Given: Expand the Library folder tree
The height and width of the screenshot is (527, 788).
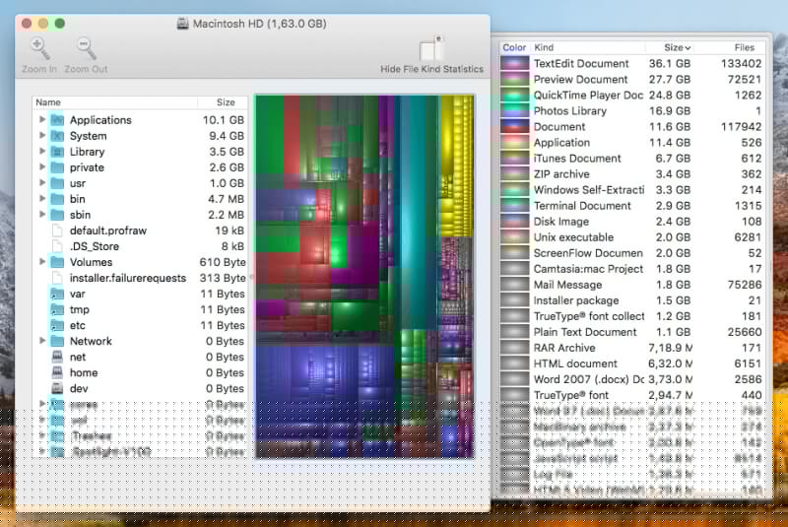Looking at the screenshot, I should click(x=42, y=152).
